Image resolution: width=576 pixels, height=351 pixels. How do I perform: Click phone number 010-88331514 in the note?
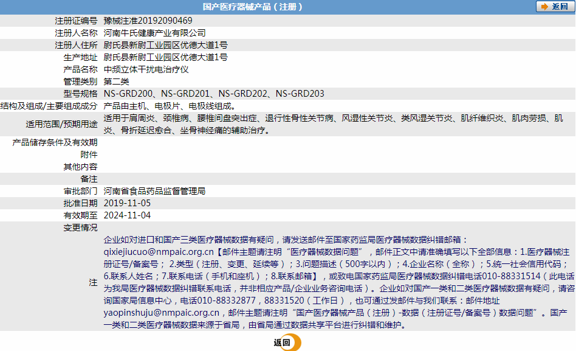coord(512,276)
